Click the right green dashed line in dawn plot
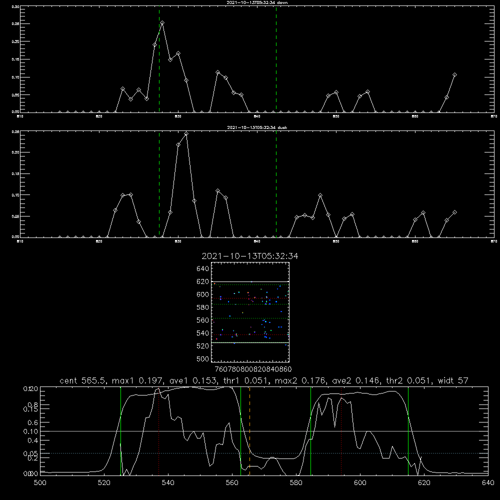Image resolution: width=500 pixels, height=500 pixels. [276, 59]
